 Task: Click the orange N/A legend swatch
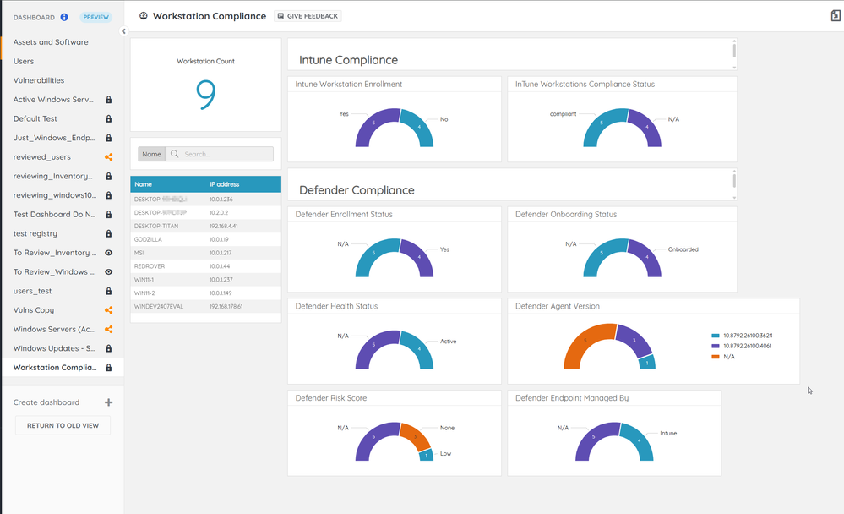716,357
